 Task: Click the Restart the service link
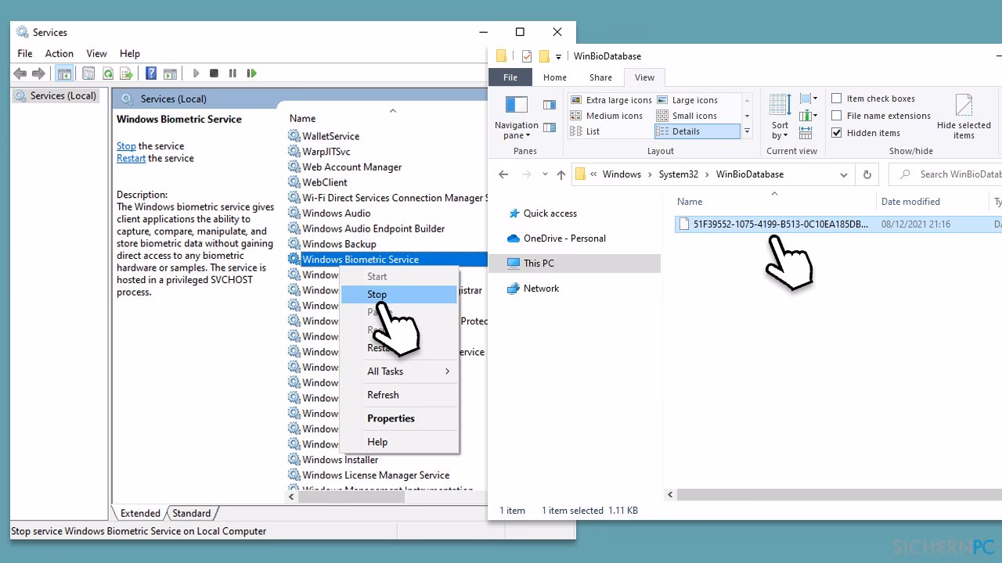pyautogui.click(x=131, y=158)
